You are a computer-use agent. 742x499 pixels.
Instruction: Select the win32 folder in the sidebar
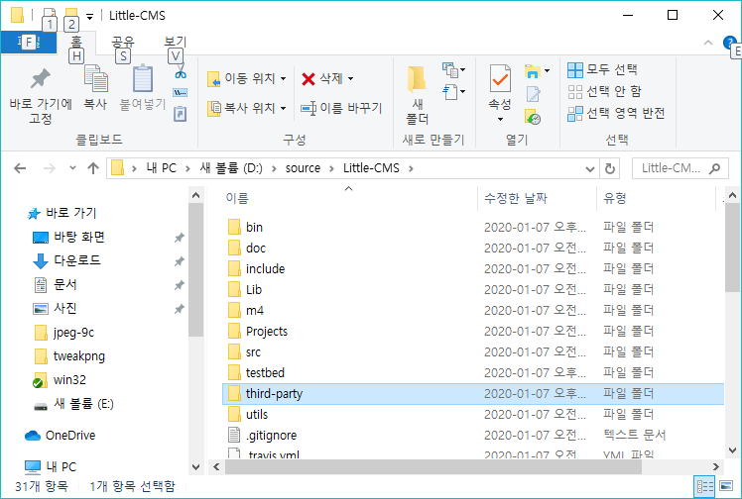(x=60, y=380)
